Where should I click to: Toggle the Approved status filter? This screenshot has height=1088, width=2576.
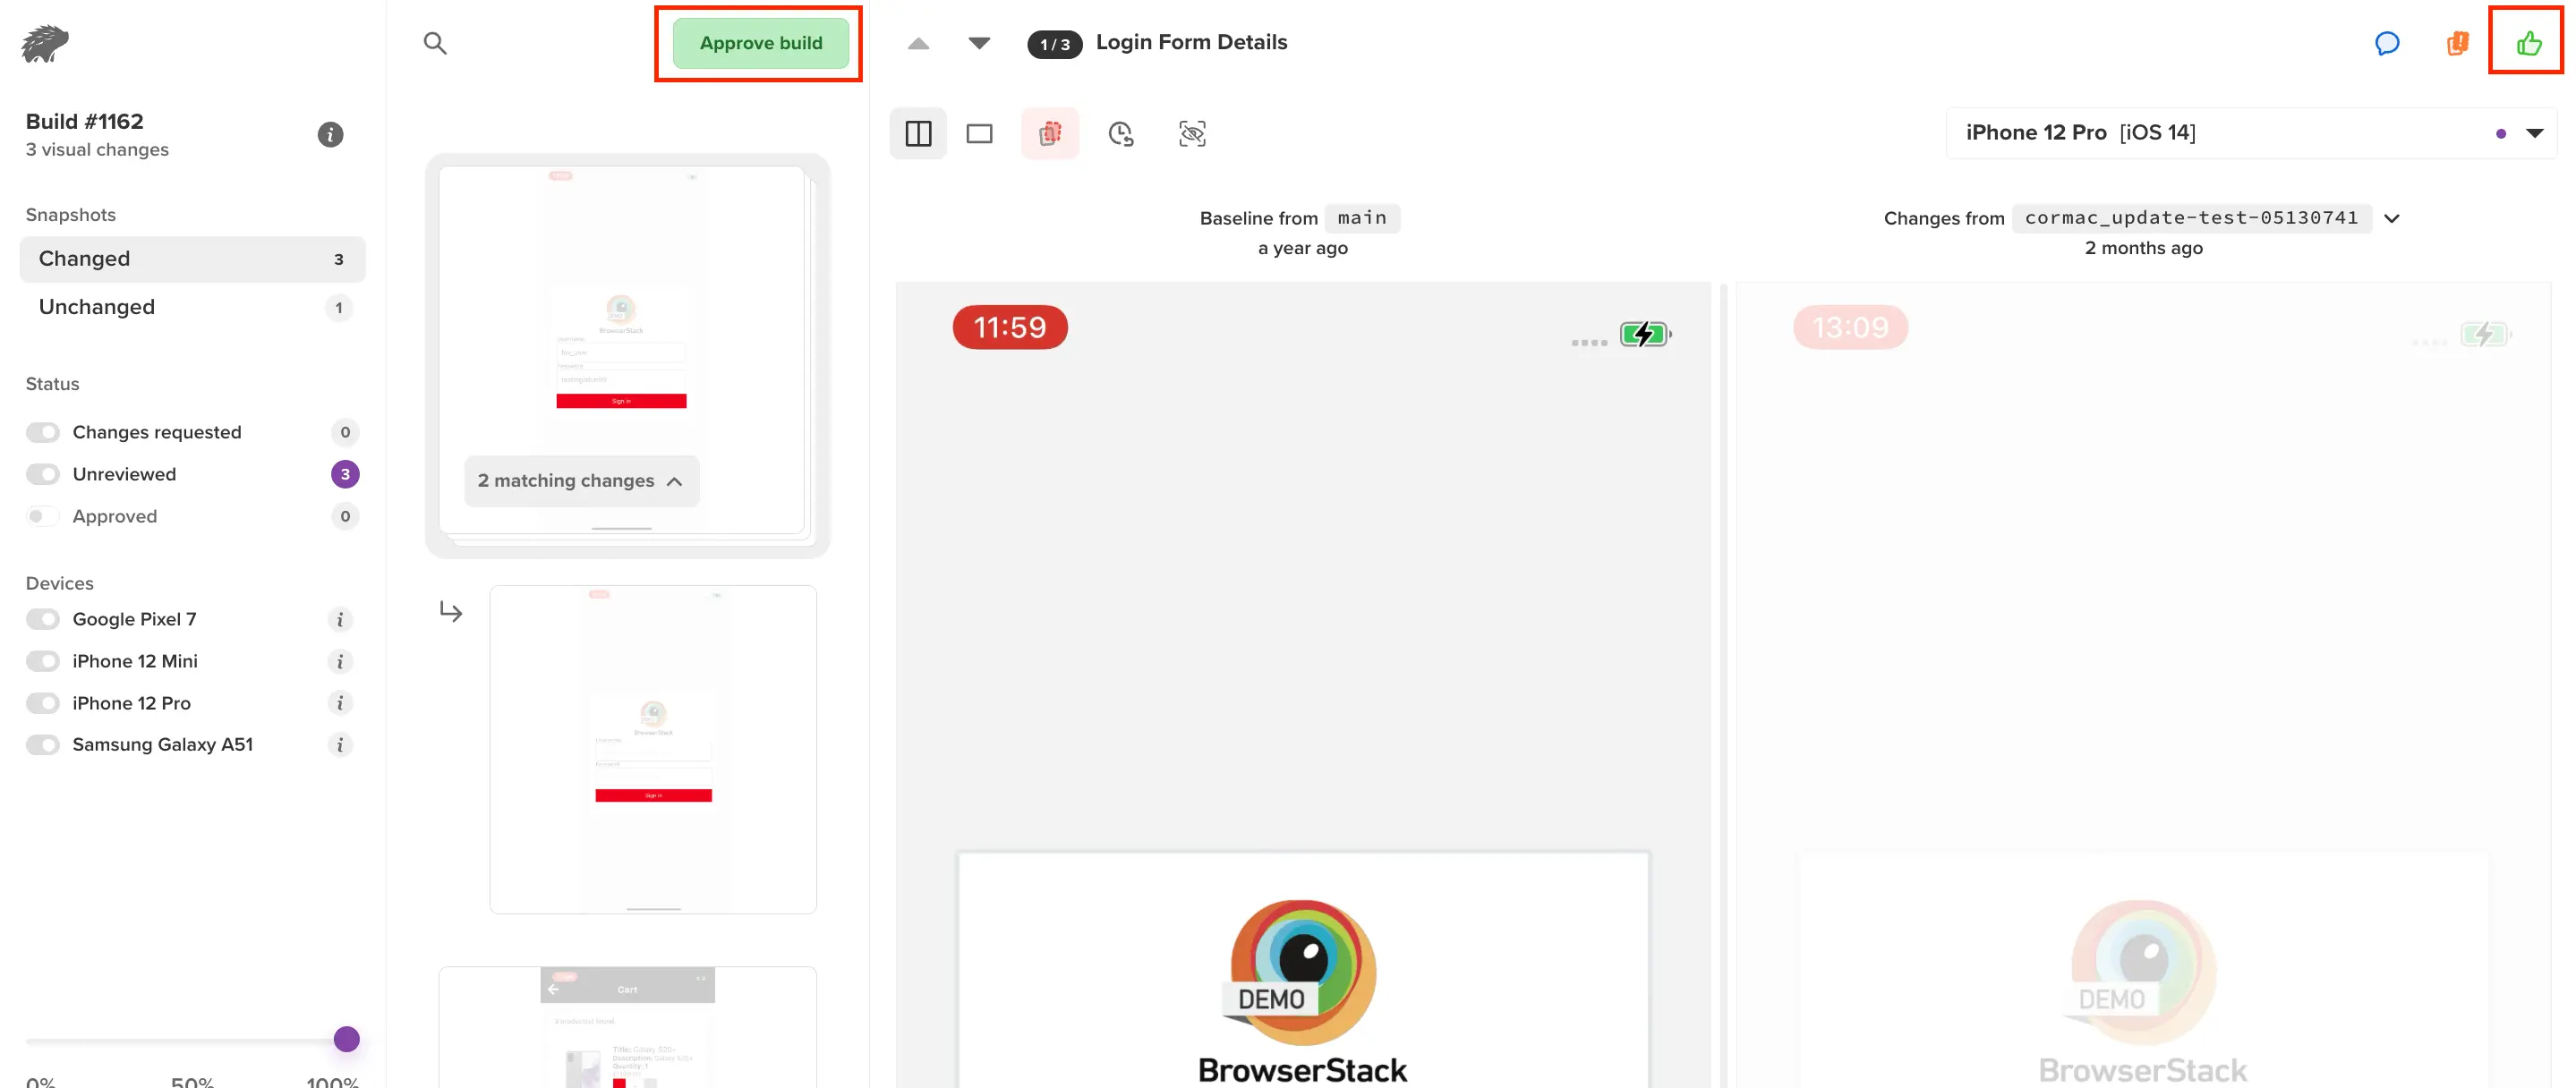pyautogui.click(x=43, y=516)
